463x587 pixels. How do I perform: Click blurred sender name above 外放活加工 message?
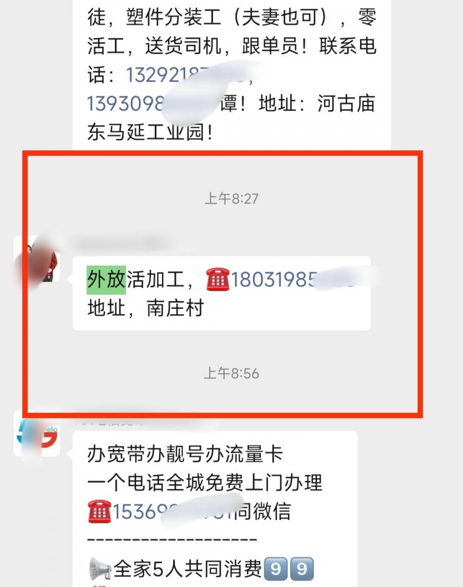click(x=120, y=244)
